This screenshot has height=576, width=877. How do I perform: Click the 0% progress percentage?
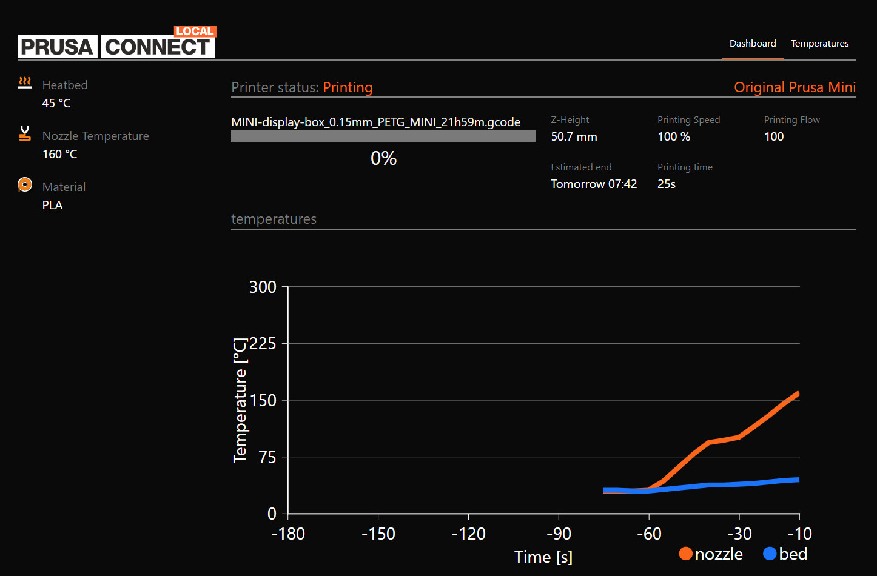pos(383,158)
